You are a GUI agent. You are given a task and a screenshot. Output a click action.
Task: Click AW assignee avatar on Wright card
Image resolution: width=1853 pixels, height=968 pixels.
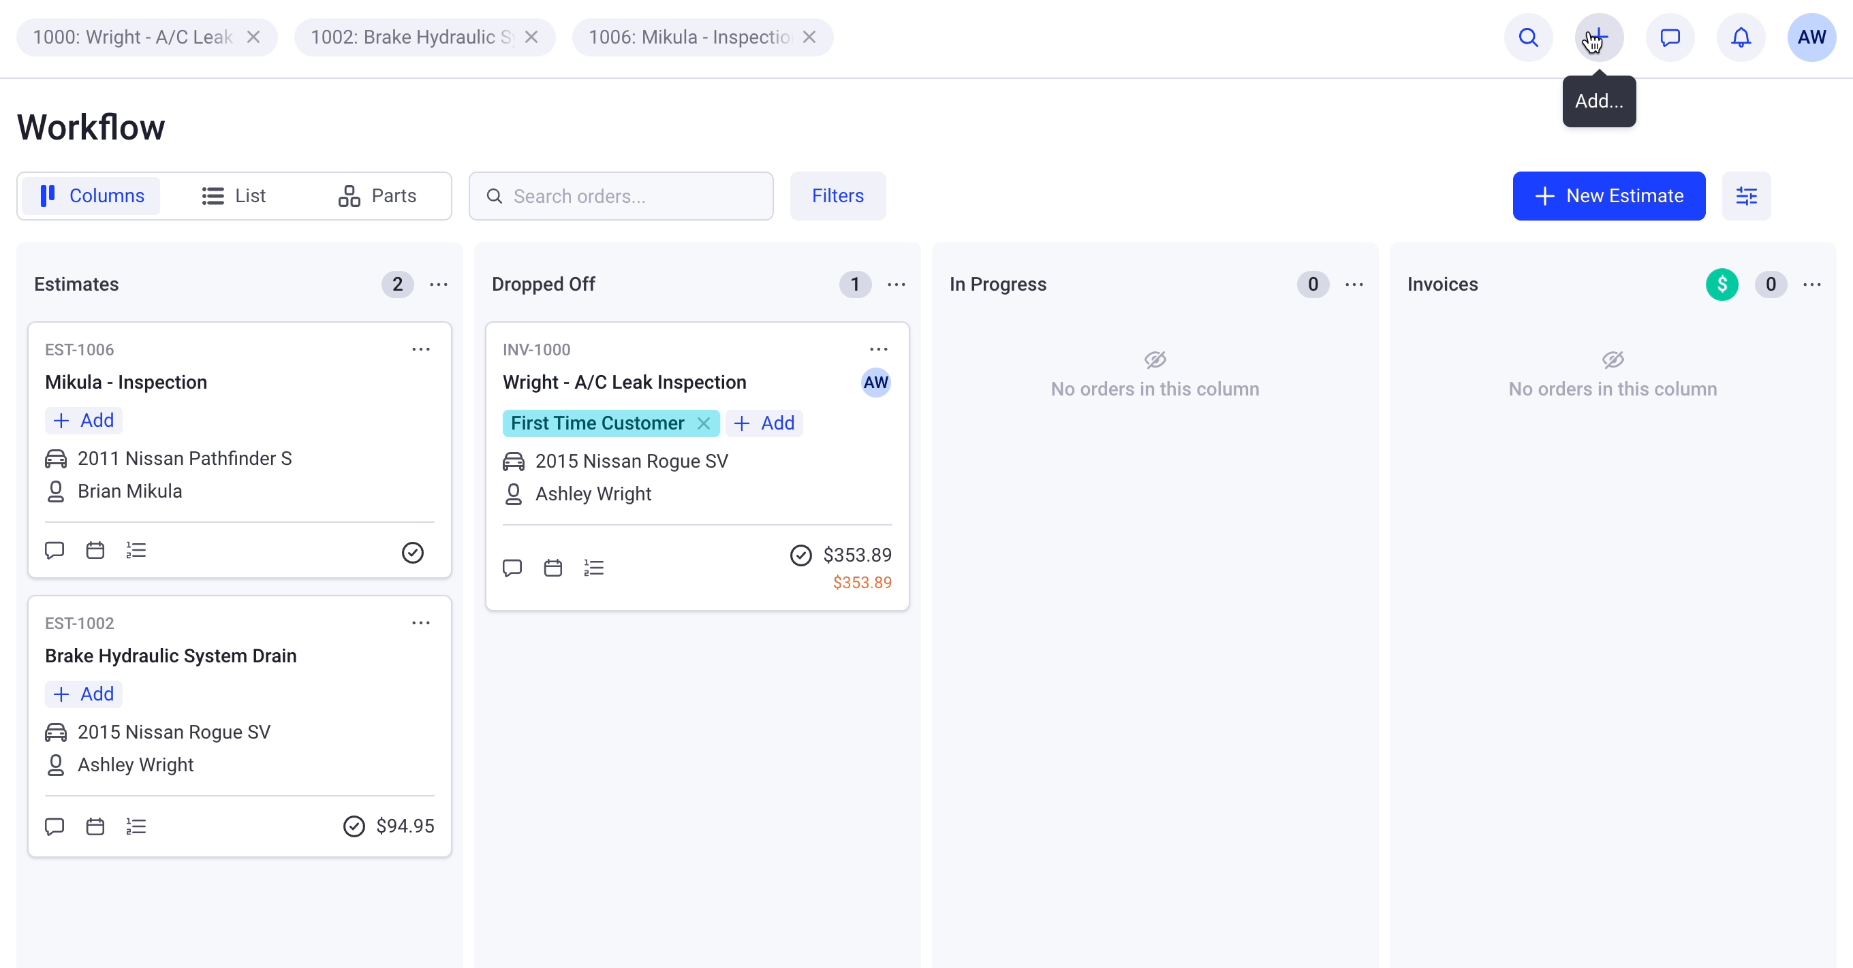tap(875, 383)
